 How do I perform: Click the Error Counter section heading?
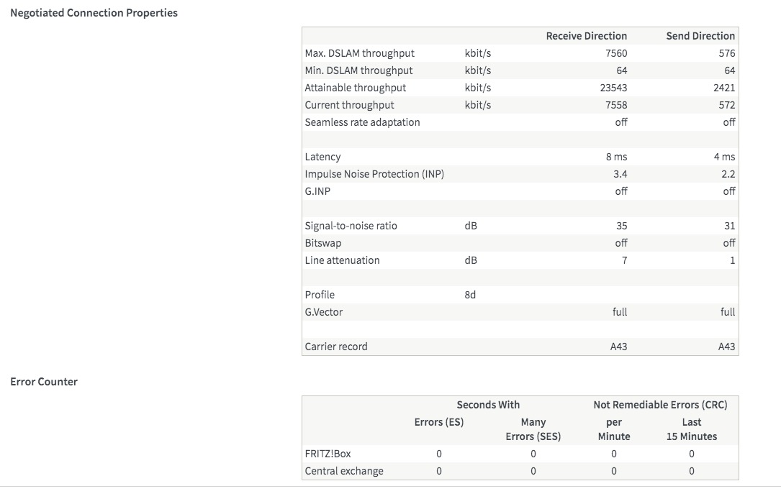tap(44, 382)
